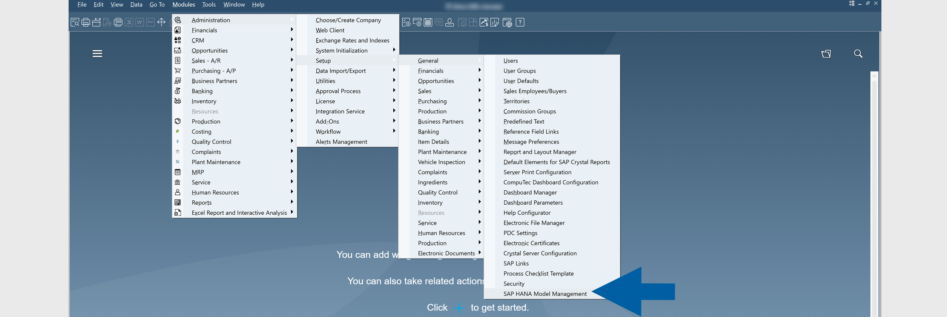
Task: Open the Window menu
Action: 234,4
